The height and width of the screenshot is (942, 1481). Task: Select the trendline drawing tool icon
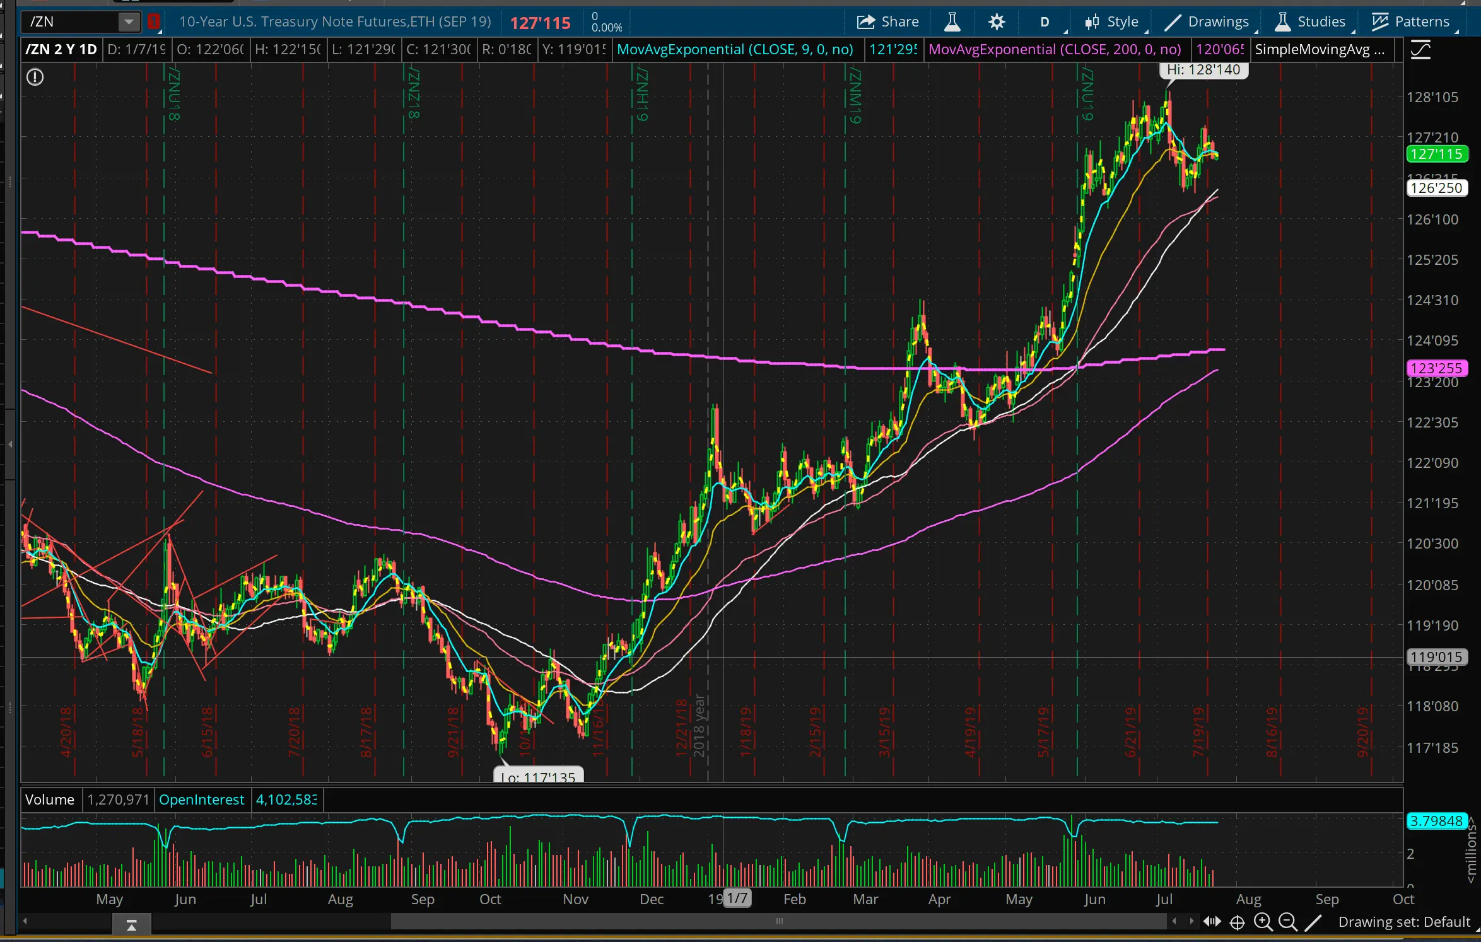1313,922
